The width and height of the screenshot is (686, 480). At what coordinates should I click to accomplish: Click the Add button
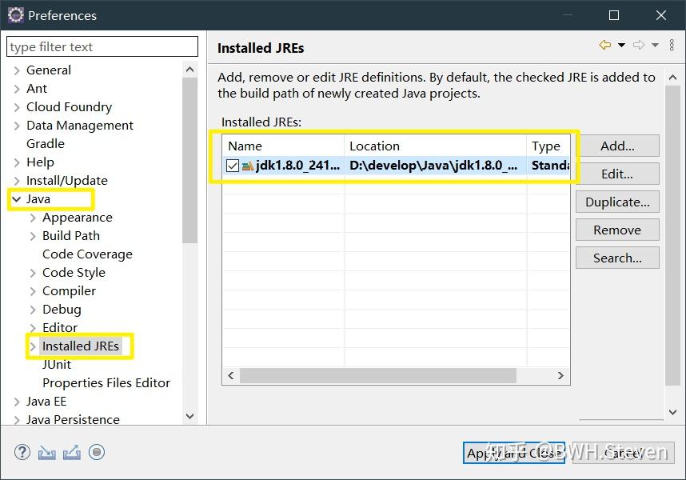[x=616, y=146]
